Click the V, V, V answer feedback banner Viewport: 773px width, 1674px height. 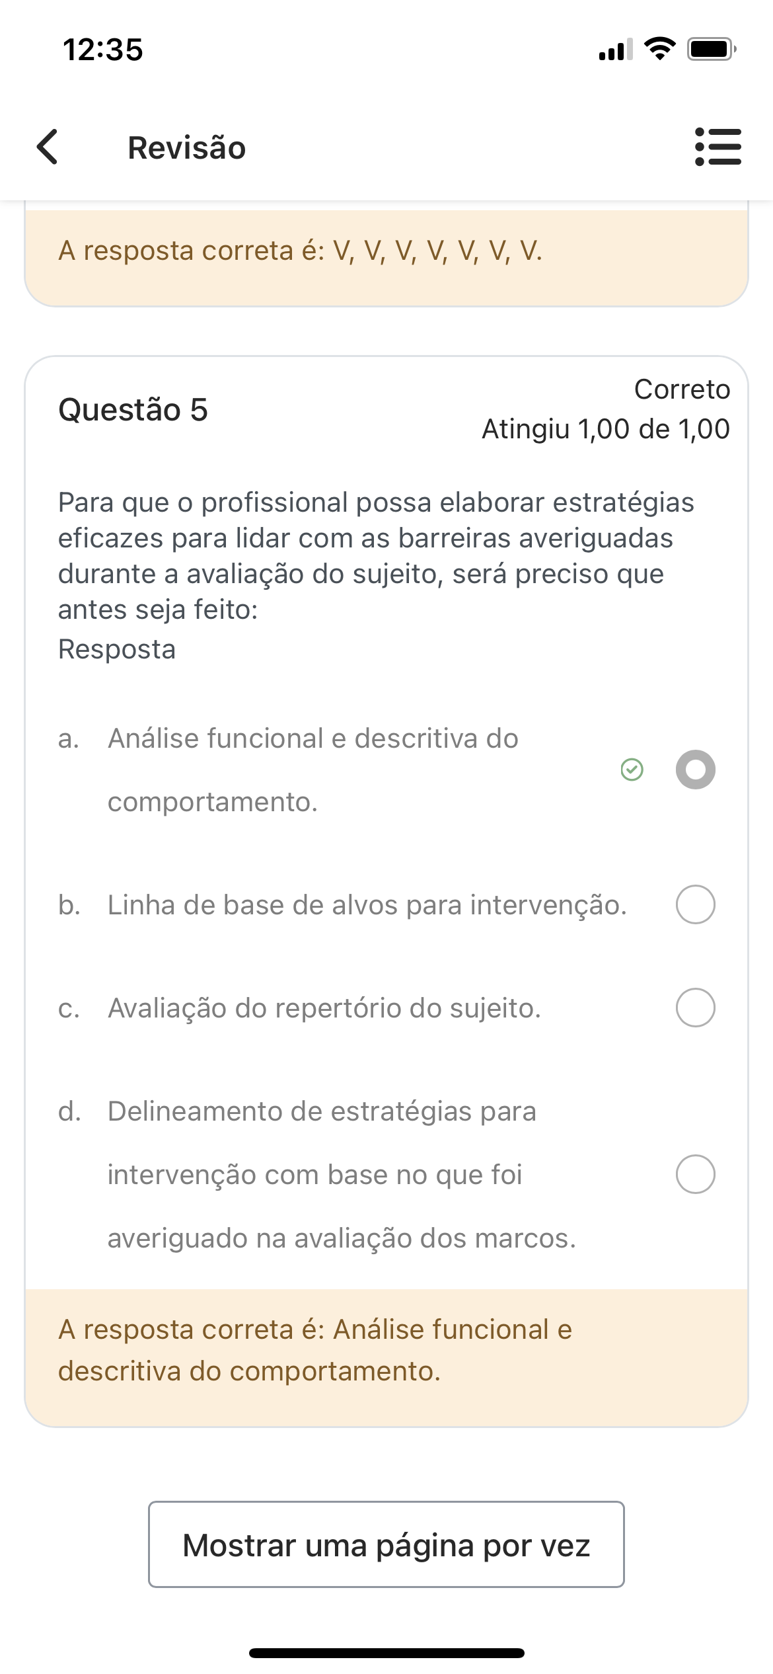pyautogui.click(x=386, y=251)
